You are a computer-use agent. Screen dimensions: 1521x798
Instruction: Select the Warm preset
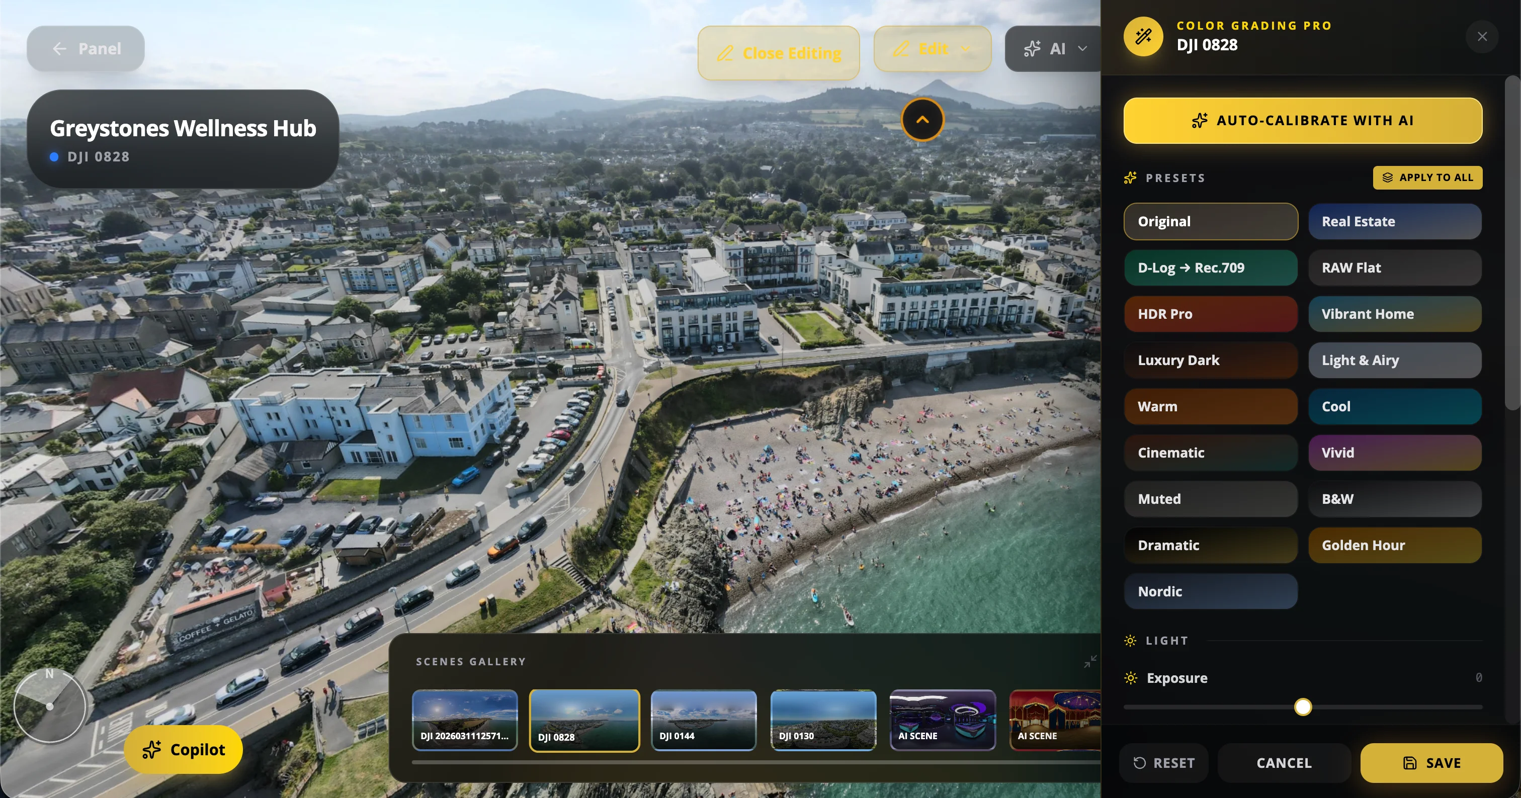tap(1211, 406)
